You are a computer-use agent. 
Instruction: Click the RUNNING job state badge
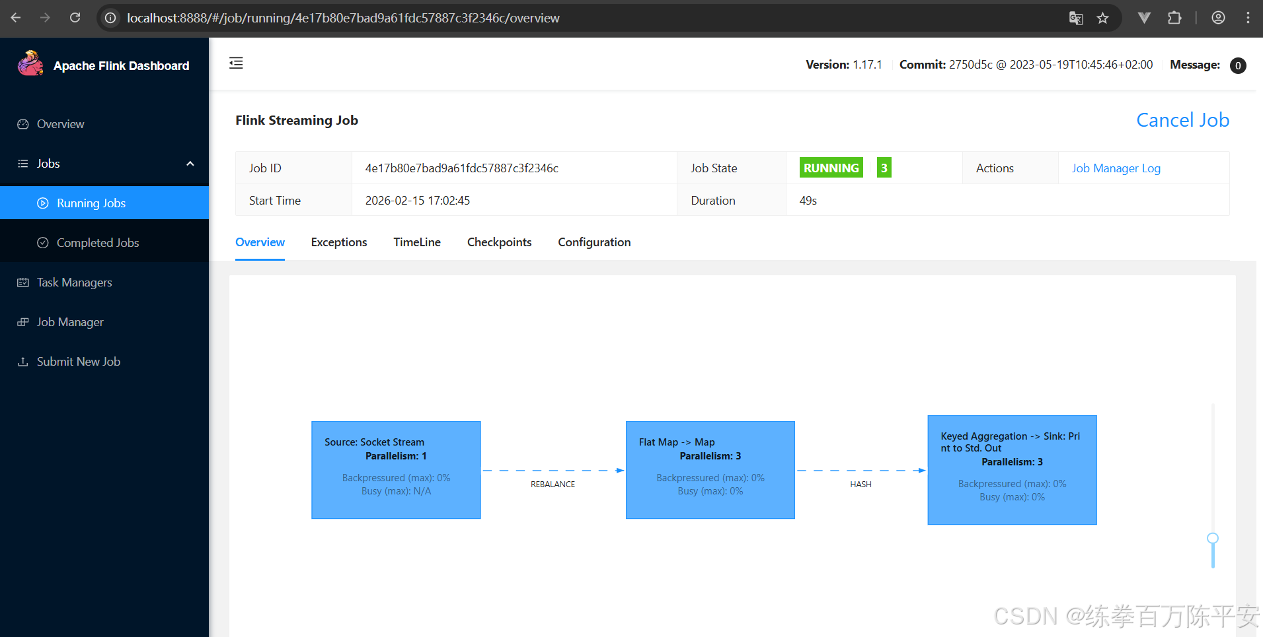[831, 168]
